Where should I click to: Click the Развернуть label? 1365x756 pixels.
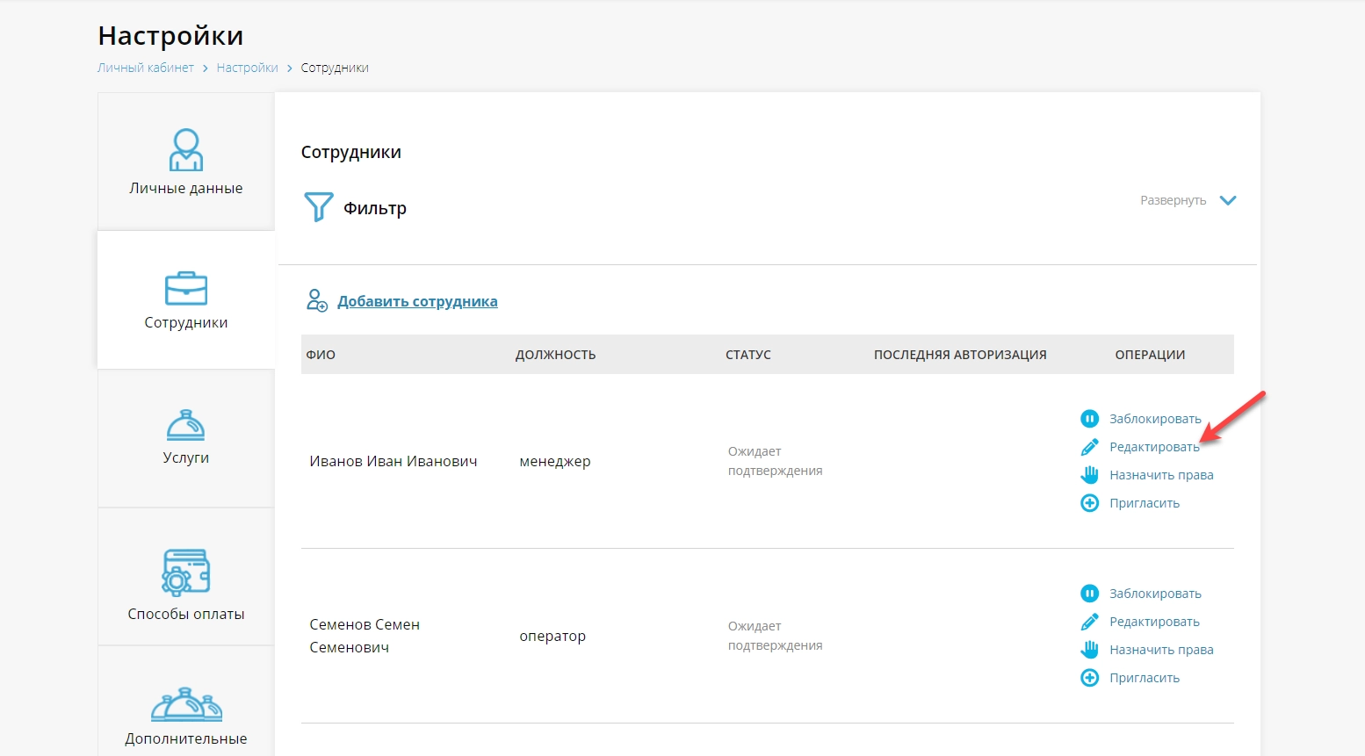[x=1173, y=200]
